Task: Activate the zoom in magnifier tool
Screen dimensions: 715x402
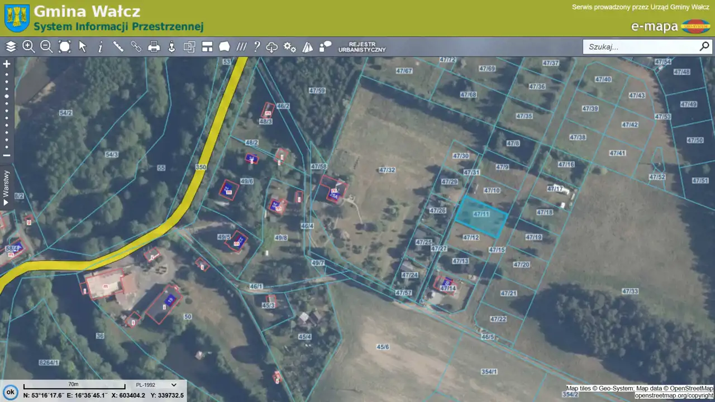Action: pos(28,47)
